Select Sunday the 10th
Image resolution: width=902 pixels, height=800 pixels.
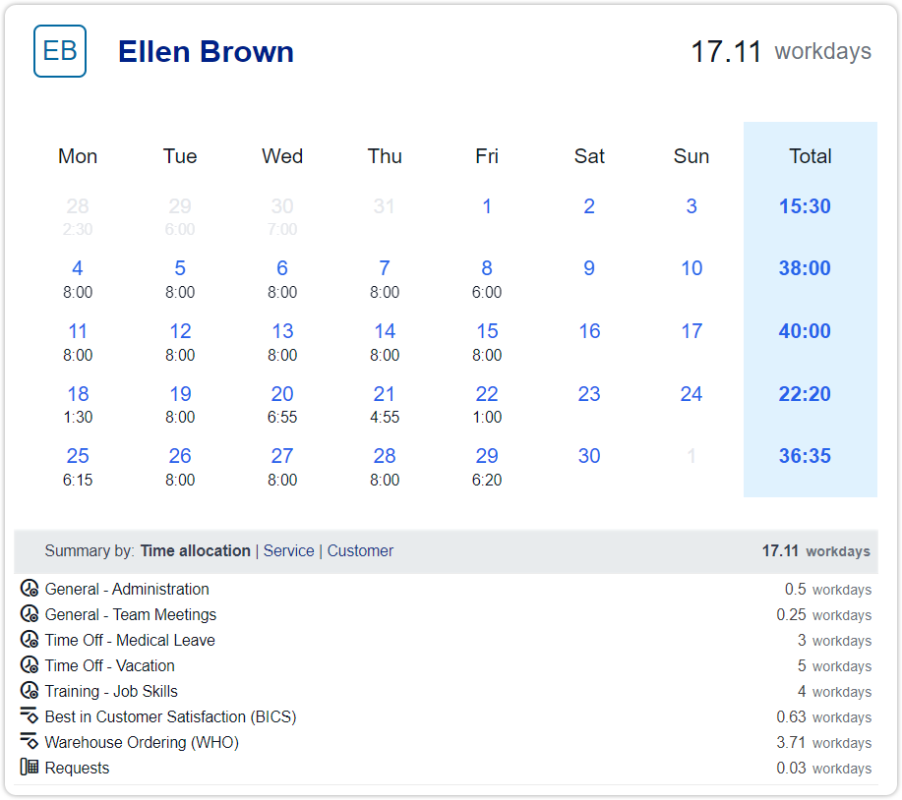pyautogui.click(x=692, y=268)
